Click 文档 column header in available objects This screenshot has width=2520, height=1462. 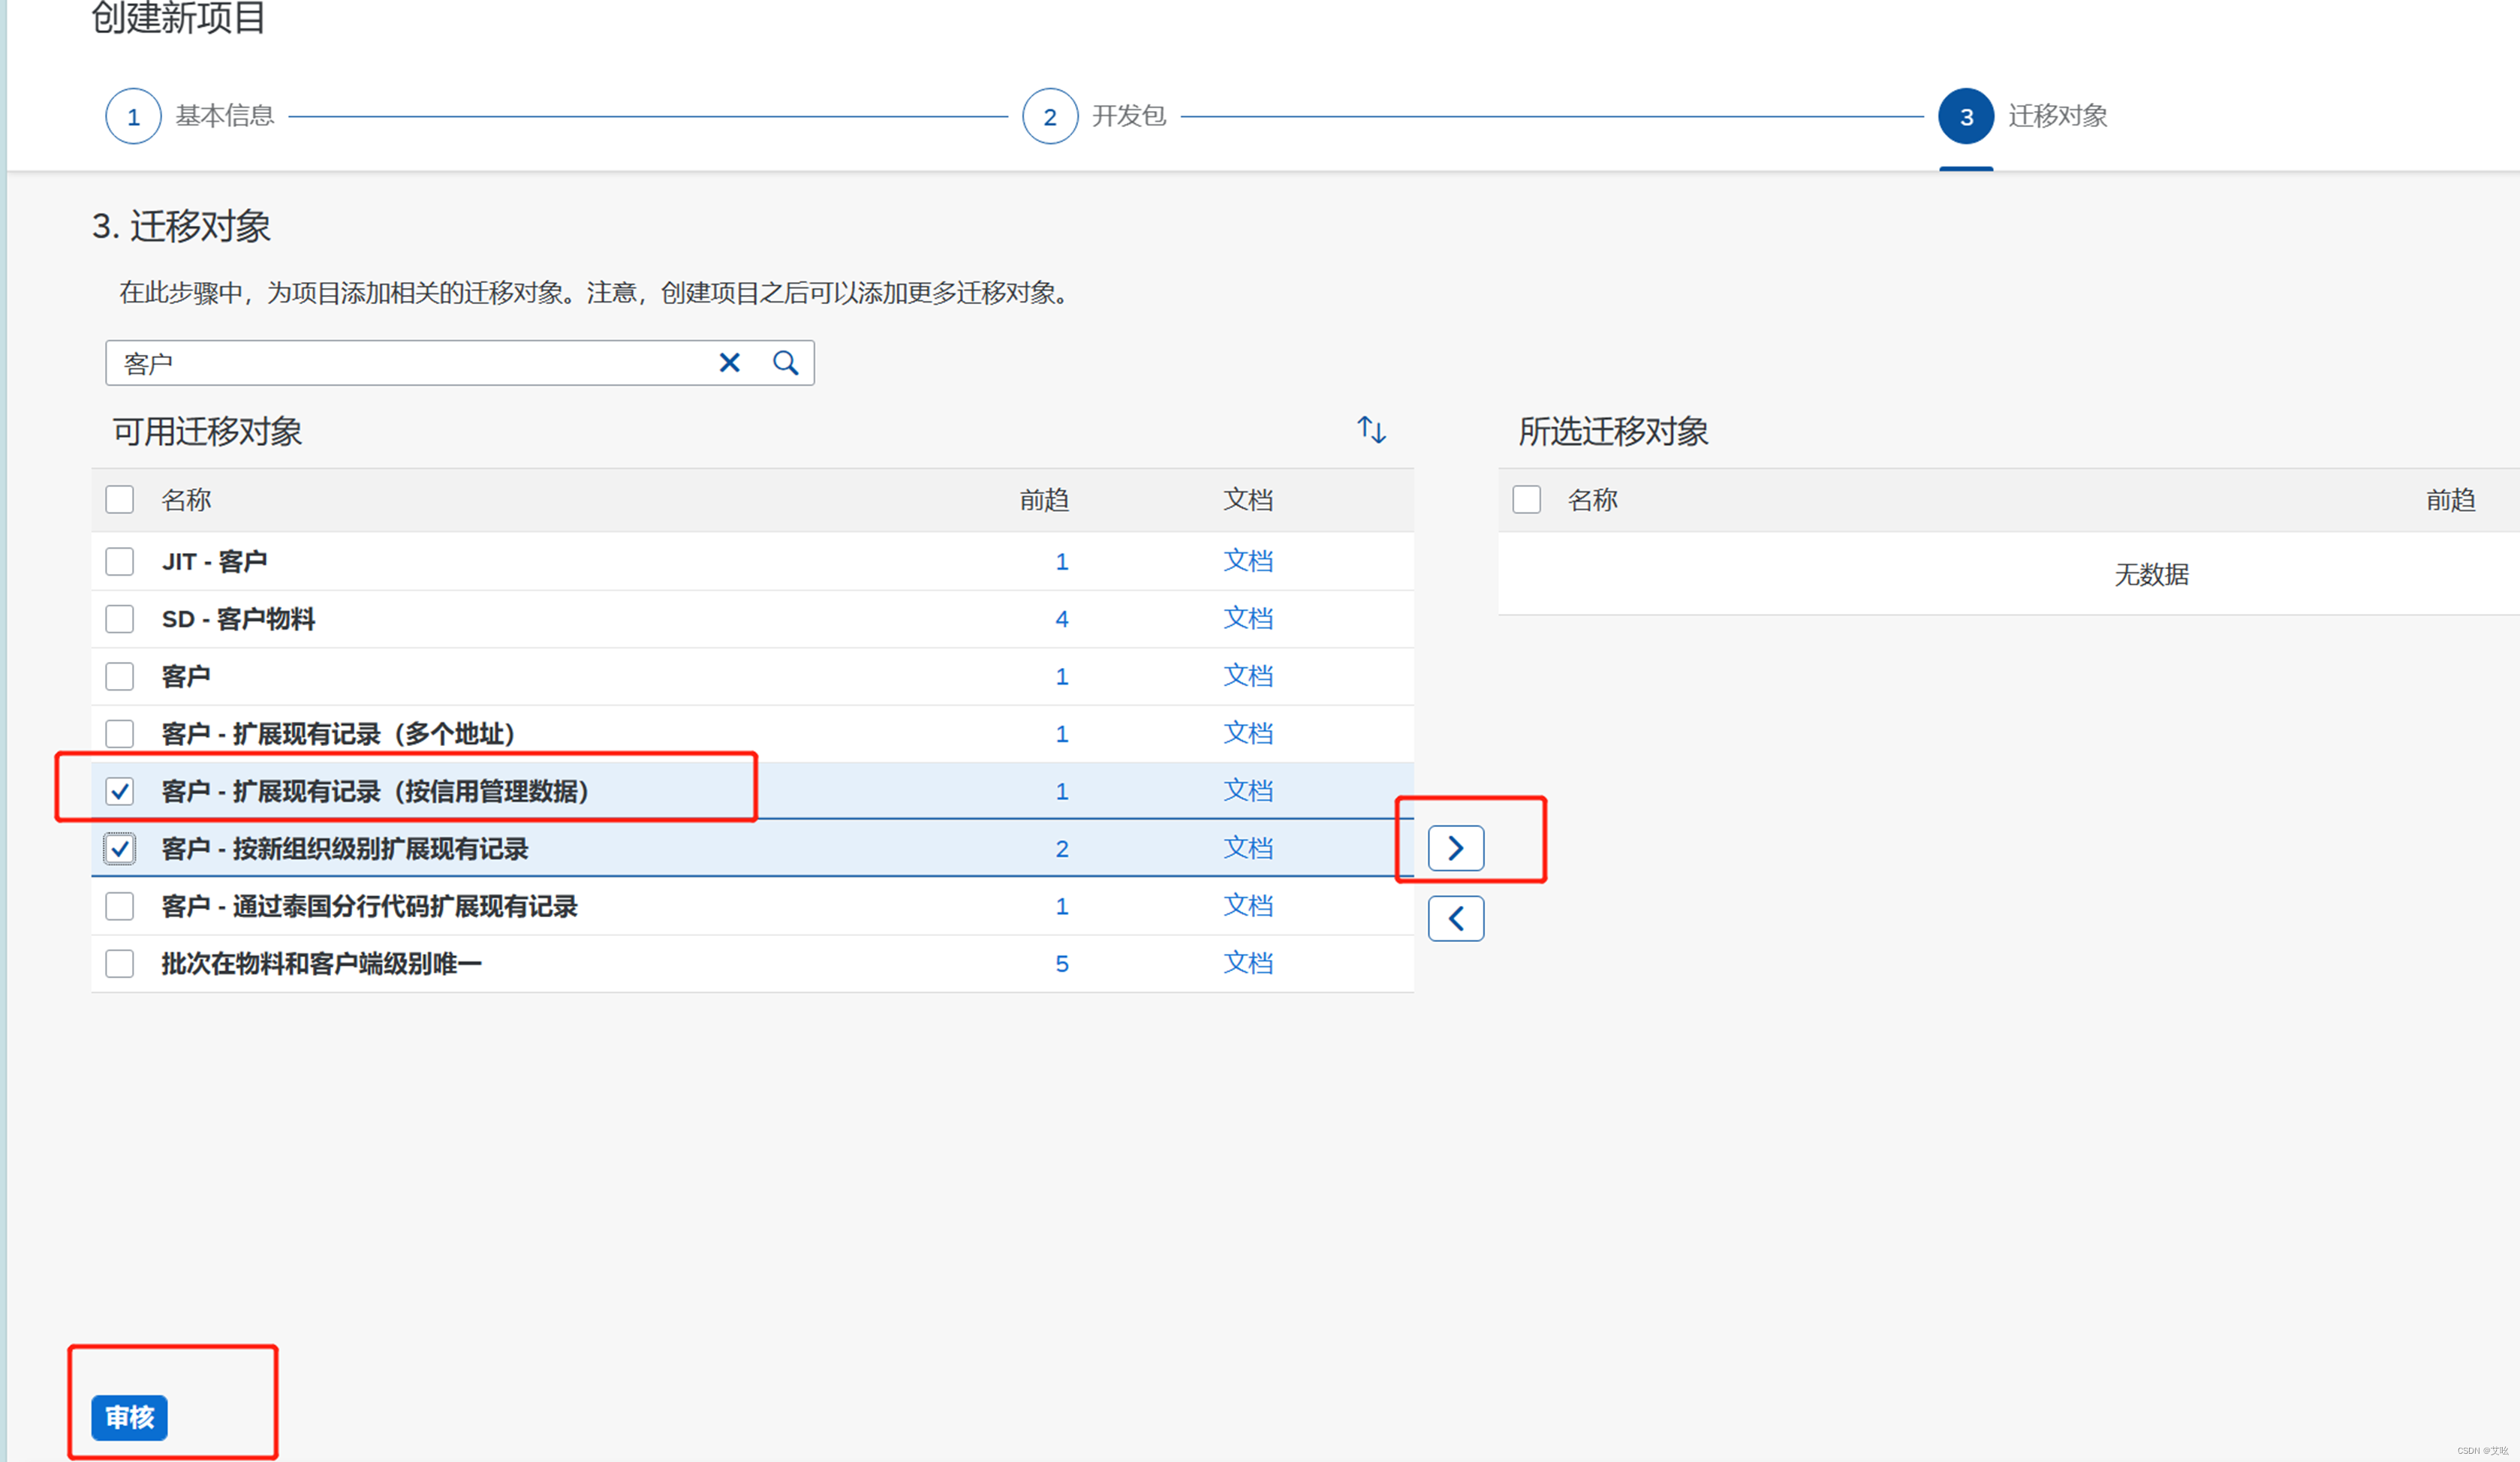pos(1248,499)
